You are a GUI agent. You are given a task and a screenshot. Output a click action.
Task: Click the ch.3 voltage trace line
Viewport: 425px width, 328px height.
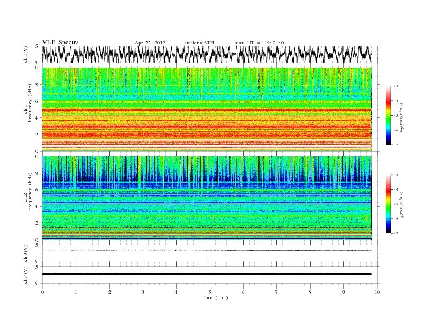click(207, 250)
